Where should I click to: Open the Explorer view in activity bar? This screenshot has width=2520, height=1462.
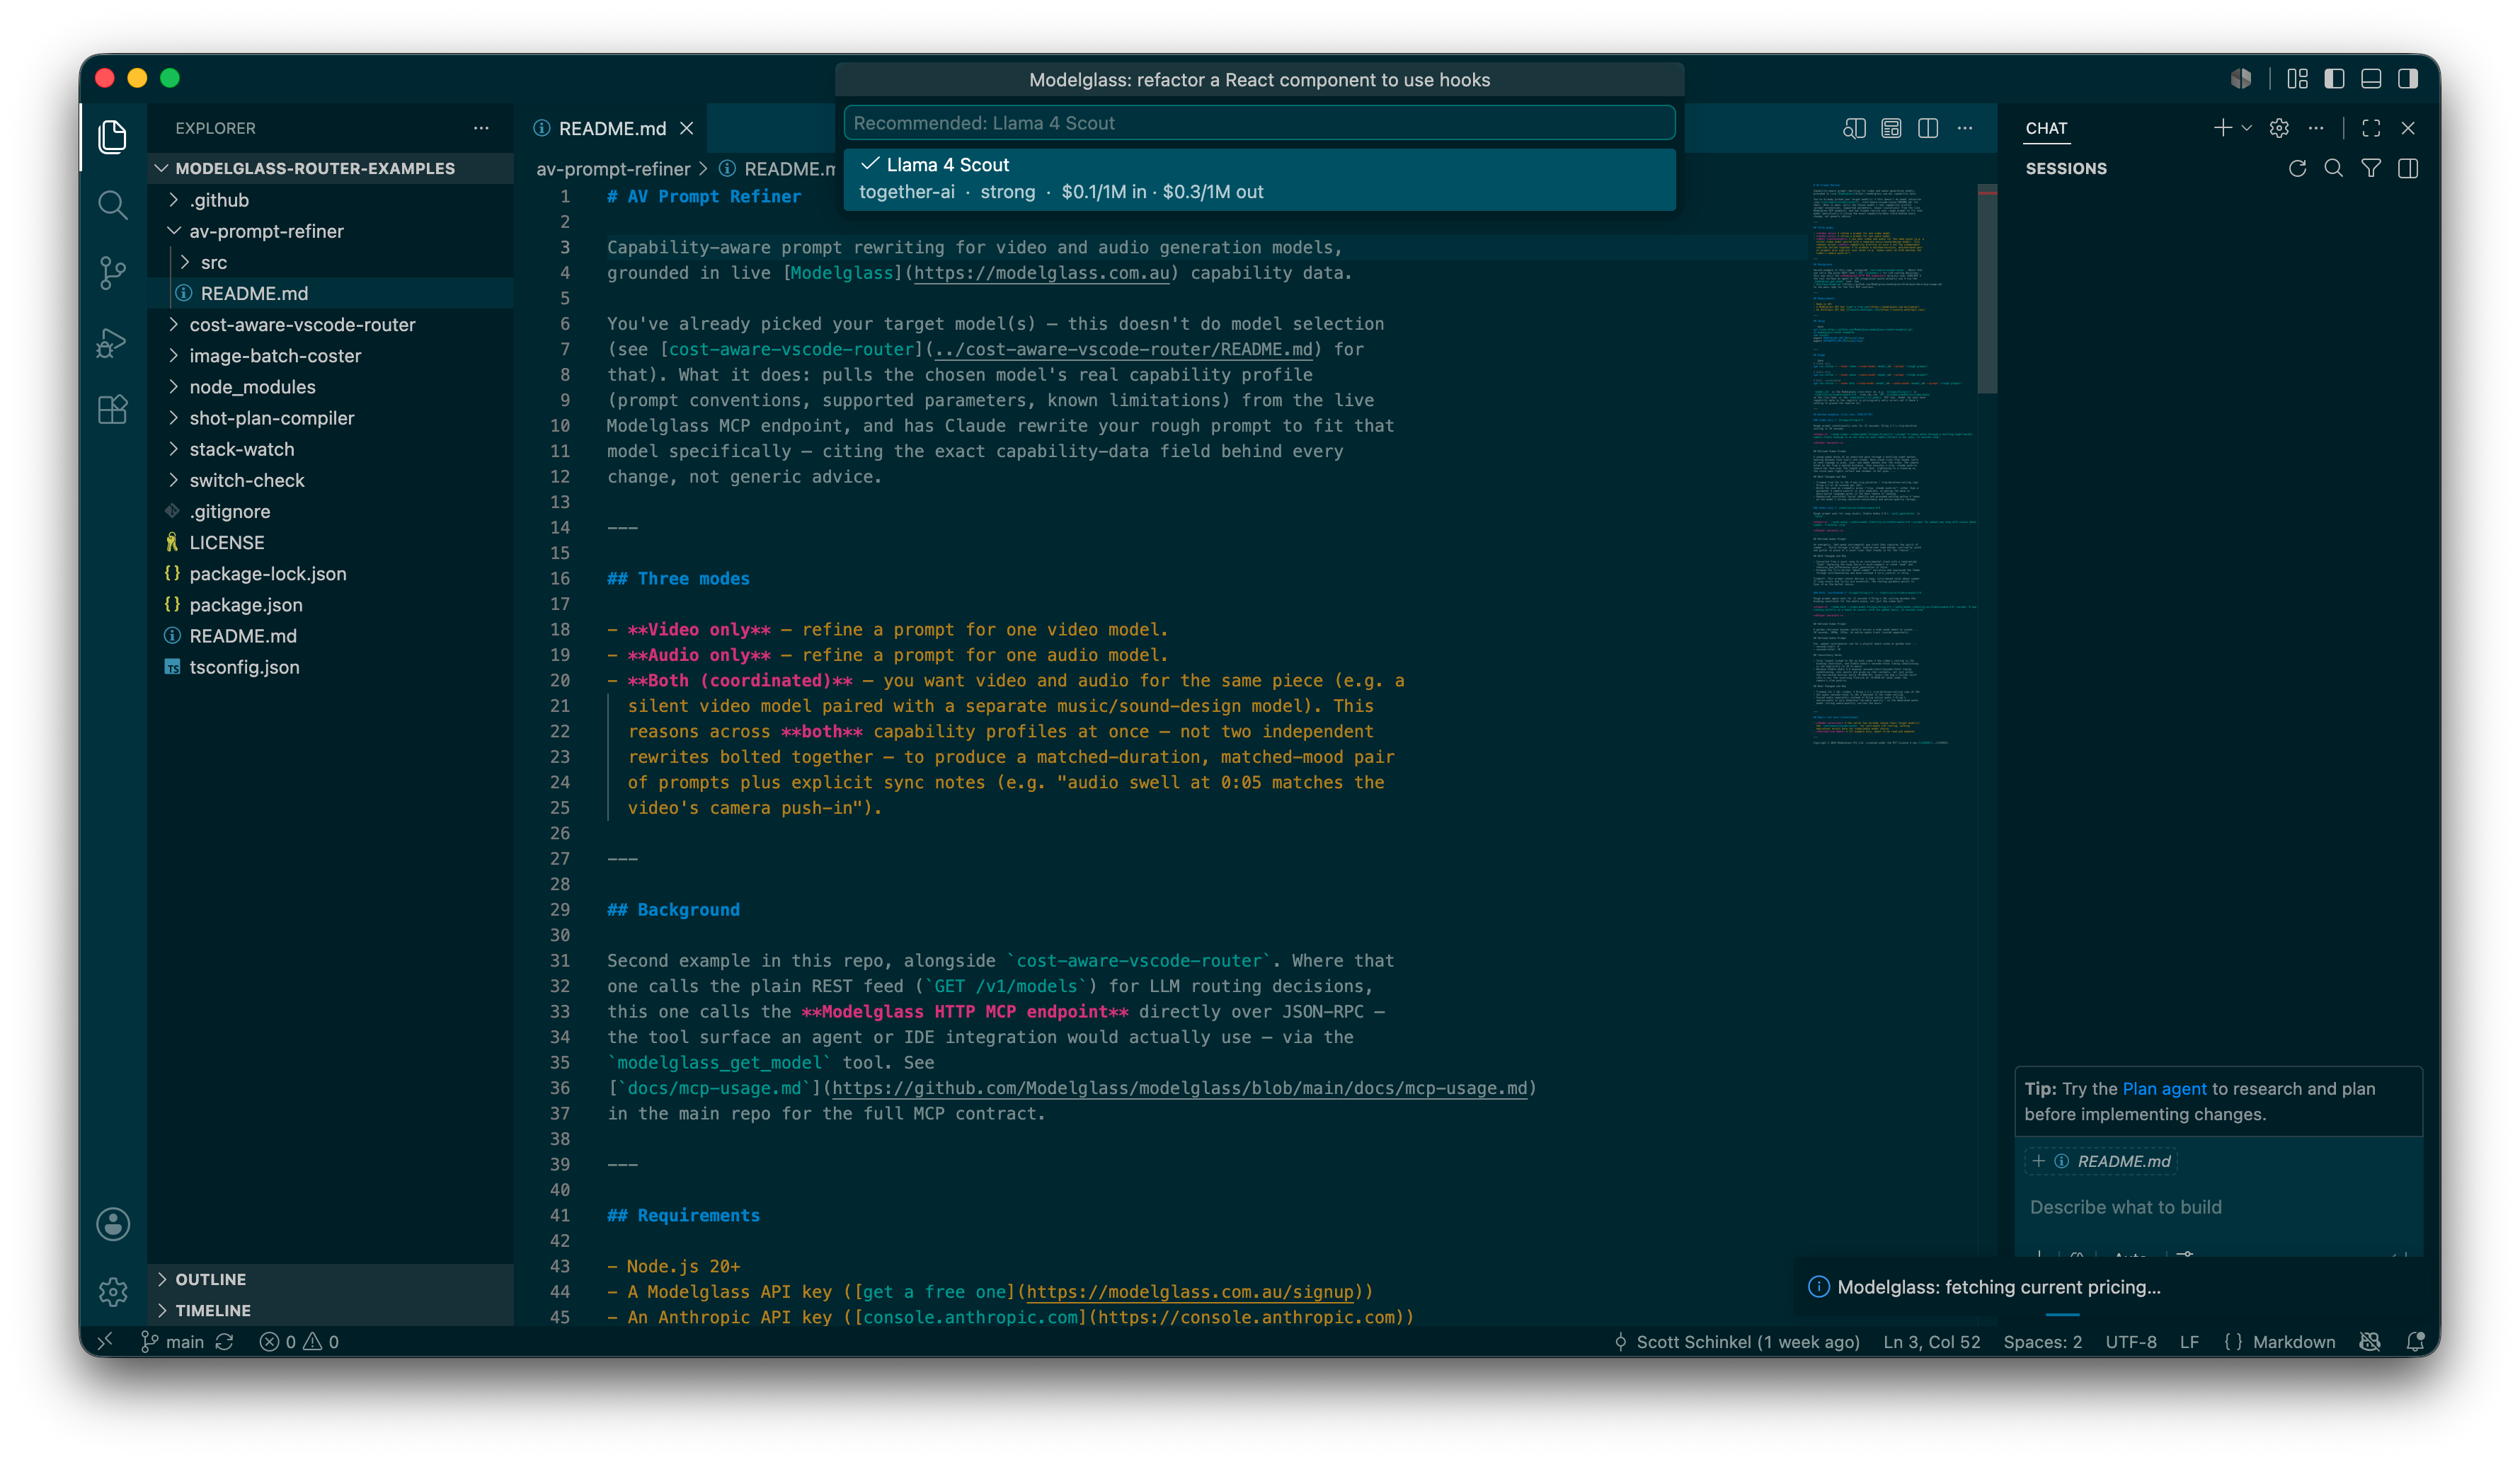[113, 136]
